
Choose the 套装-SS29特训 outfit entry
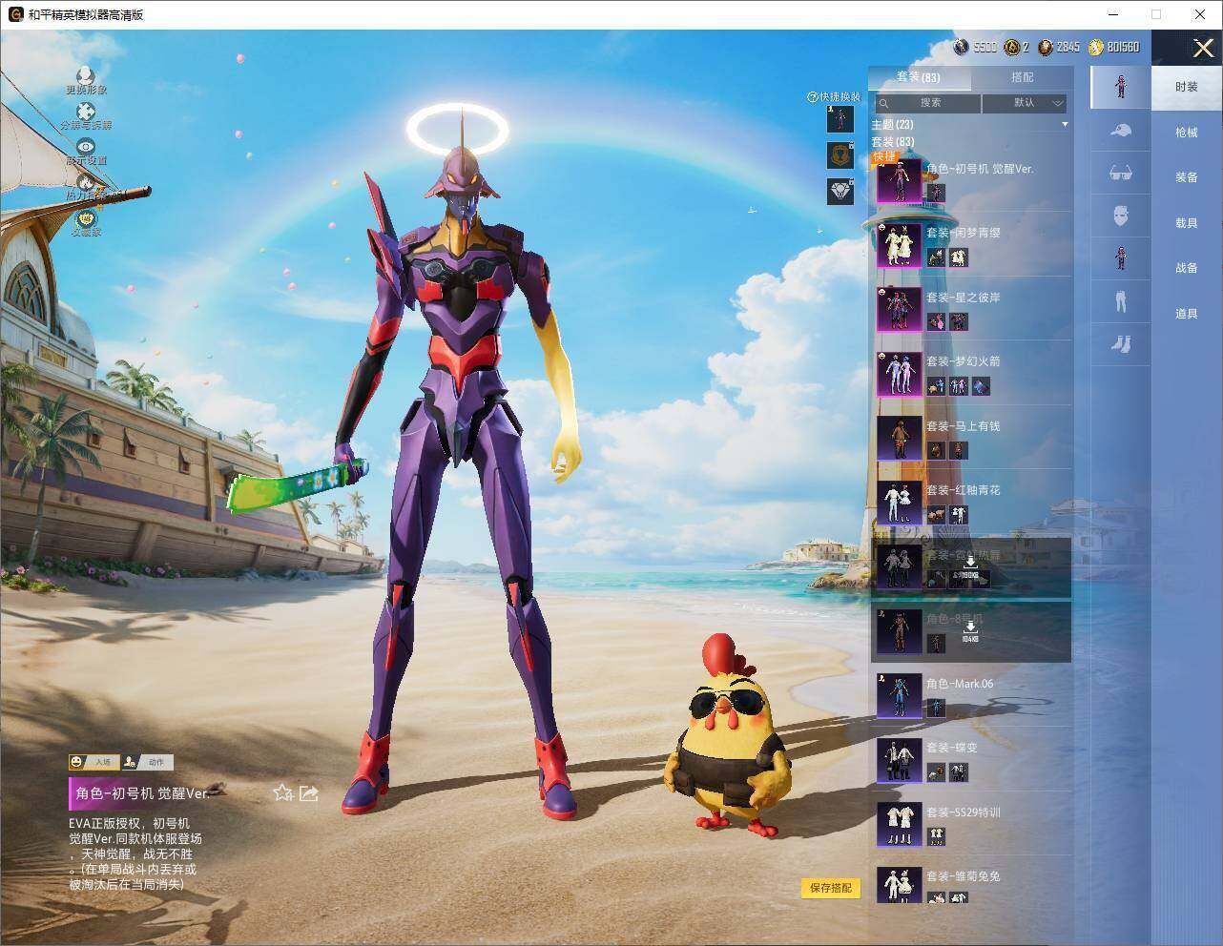pyautogui.click(x=971, y=825)
